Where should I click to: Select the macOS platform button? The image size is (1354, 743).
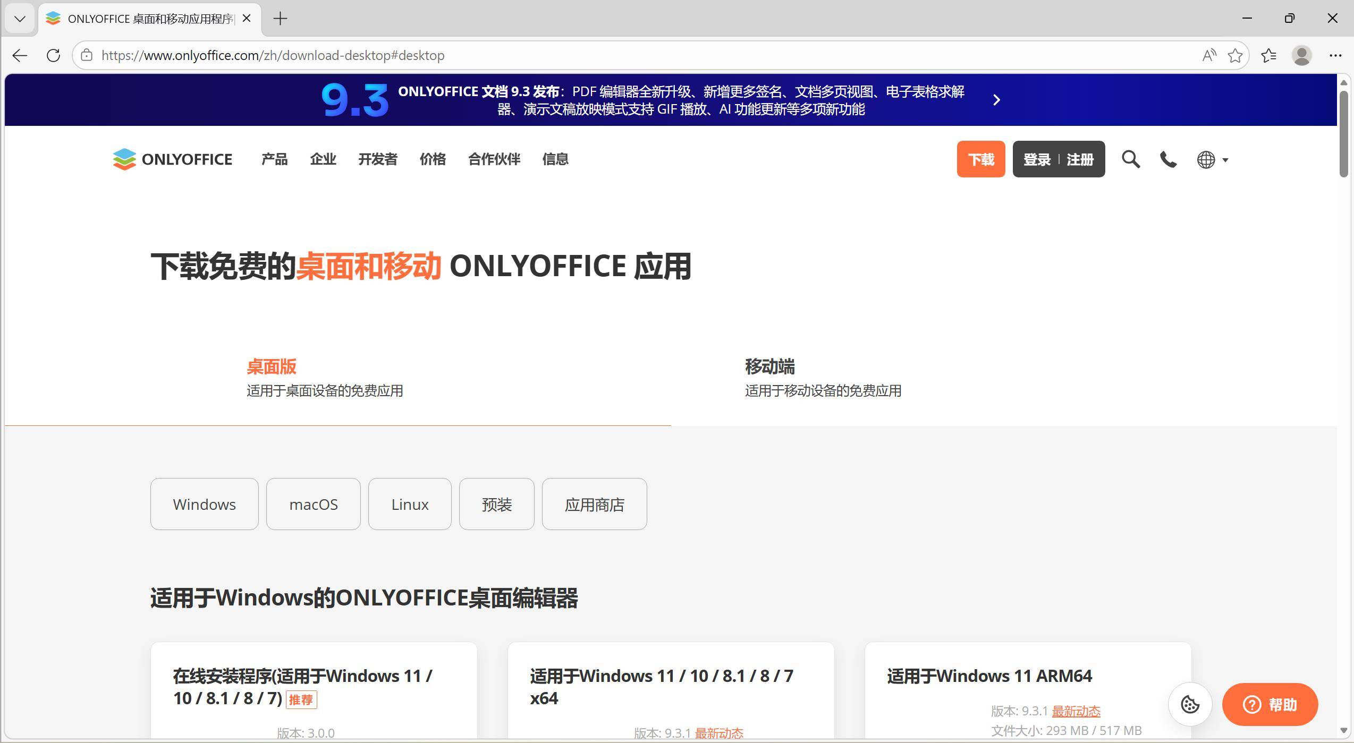313,504
